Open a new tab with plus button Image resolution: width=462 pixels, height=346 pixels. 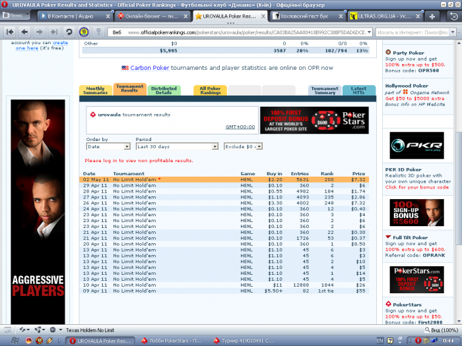point(432,16)
